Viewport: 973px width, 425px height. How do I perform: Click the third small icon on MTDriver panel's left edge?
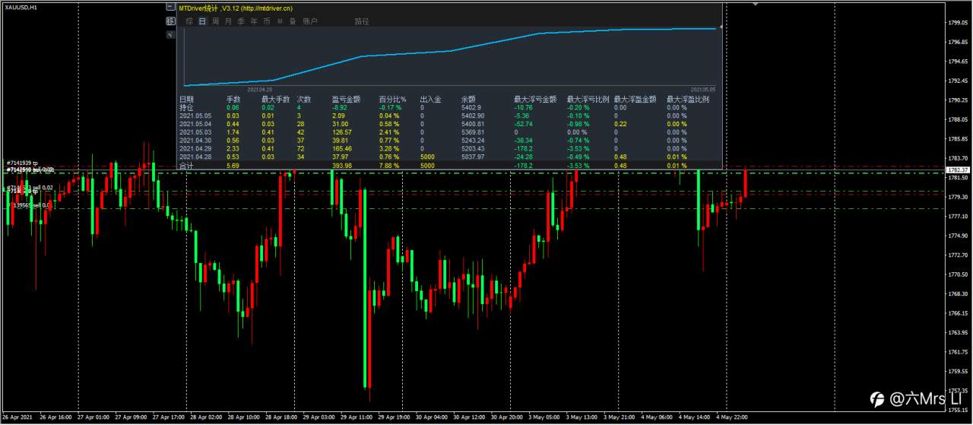coord(170,34)
